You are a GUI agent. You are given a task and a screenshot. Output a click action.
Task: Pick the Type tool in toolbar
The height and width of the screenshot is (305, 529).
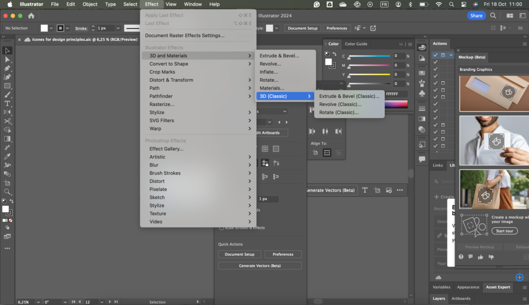[x=7, y=103]
